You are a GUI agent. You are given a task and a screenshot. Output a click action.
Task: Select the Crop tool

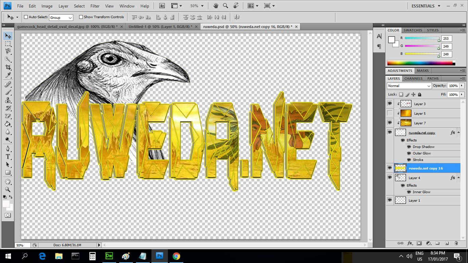coord(8,67)
